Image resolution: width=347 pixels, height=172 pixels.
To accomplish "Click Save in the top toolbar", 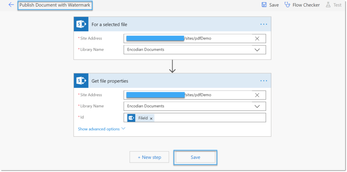I will click(270, 5).
